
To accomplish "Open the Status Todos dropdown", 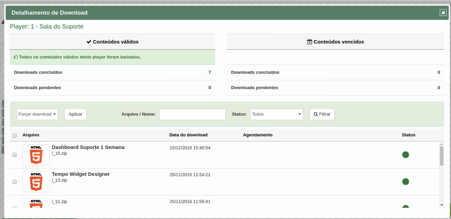I will [276, 114].
